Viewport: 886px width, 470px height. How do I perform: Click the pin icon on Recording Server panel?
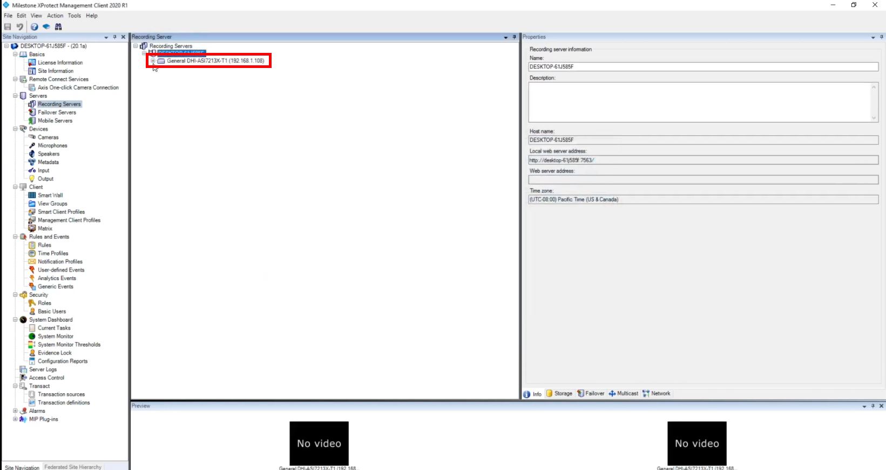click(x=514, y=37)
